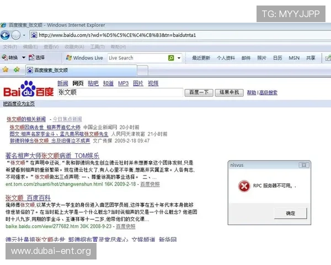Screen dimensions: 331x265
Task: Open the 工具(T) menu
Action: [x=97, y=47]
